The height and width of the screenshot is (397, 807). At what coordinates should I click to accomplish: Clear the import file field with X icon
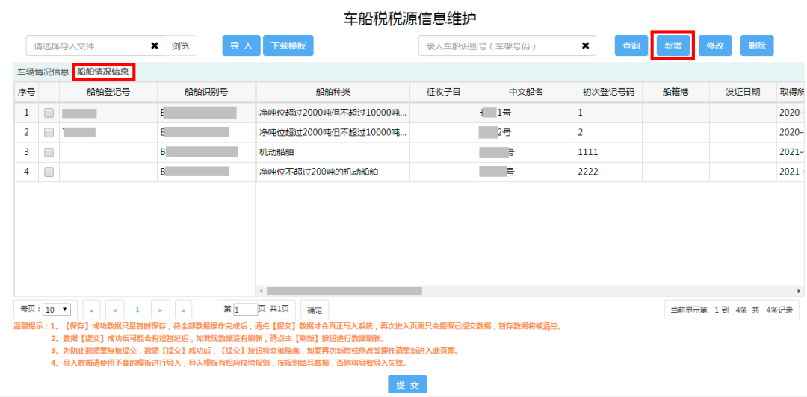(x=155, y=46)
